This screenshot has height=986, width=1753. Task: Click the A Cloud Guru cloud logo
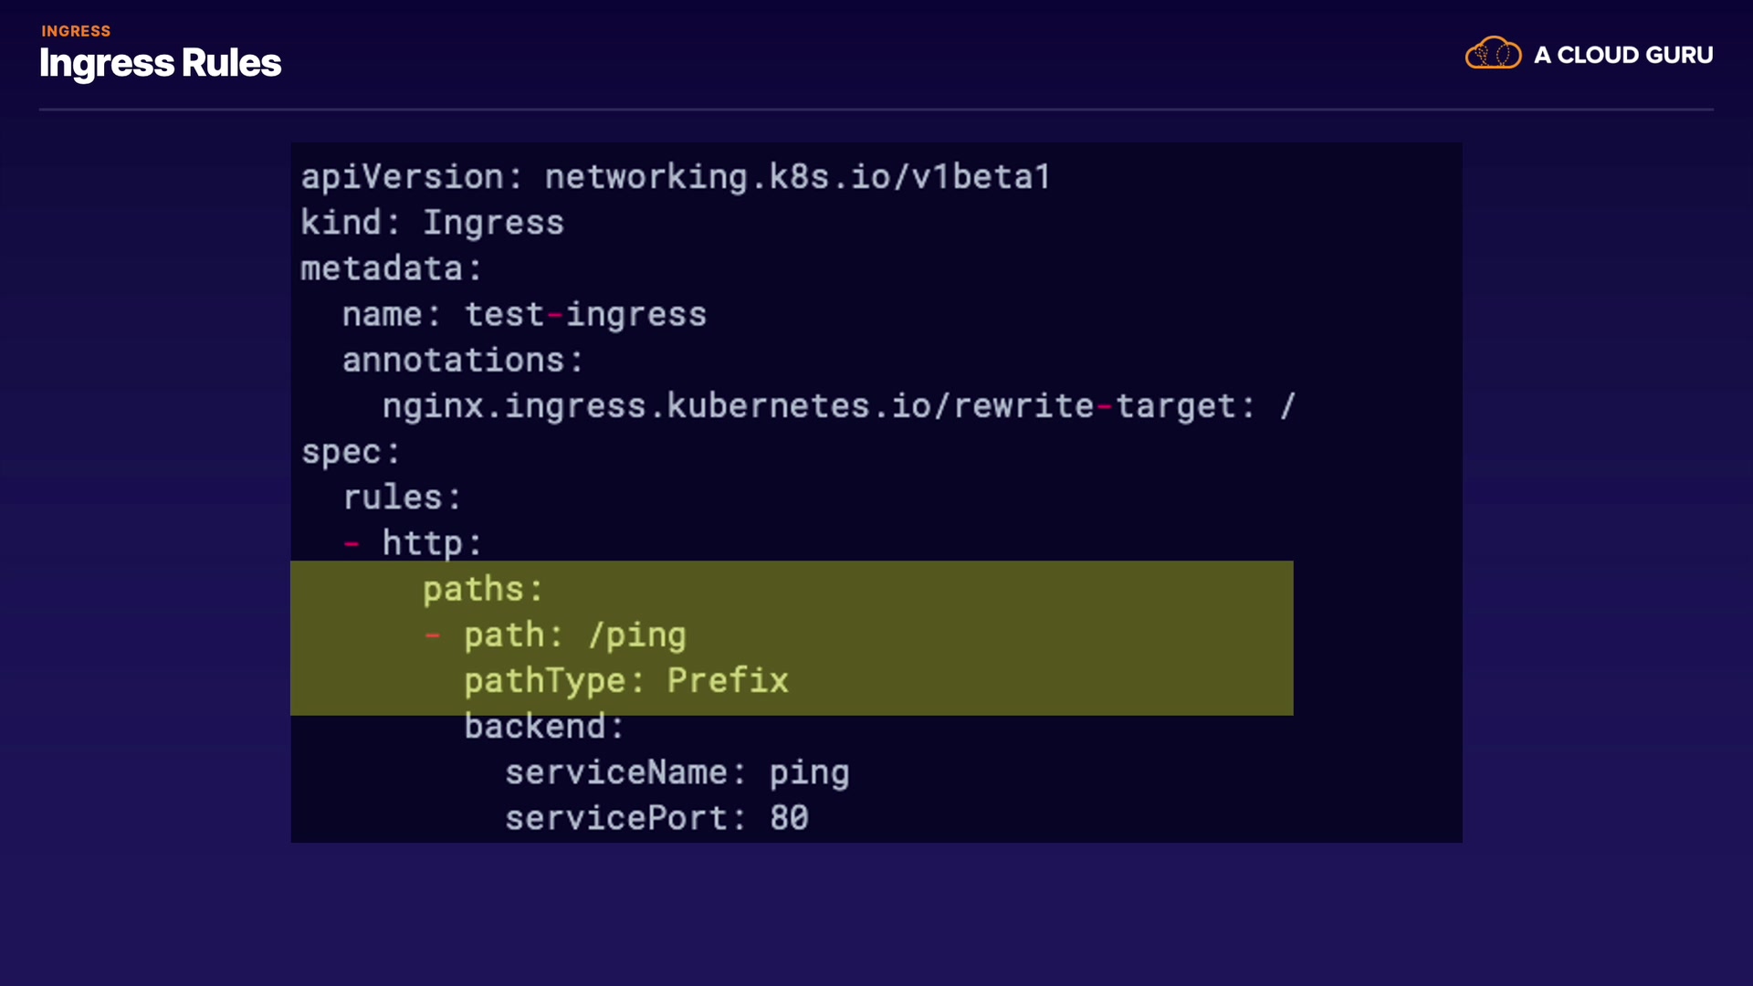tap(1493, 54)
